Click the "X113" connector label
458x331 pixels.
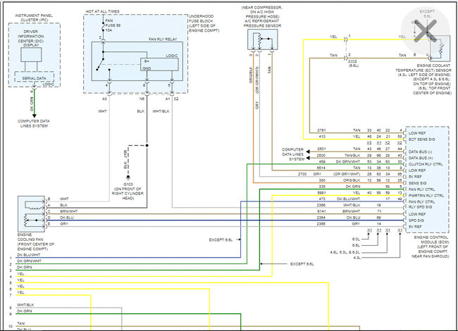352,61
